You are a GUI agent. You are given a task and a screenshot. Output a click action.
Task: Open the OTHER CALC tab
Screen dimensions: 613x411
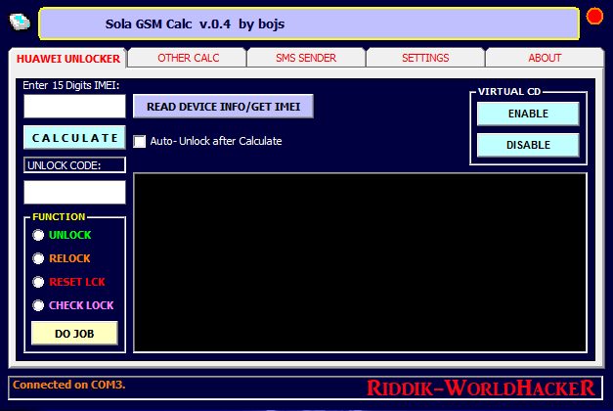click(x=188, y=58)
